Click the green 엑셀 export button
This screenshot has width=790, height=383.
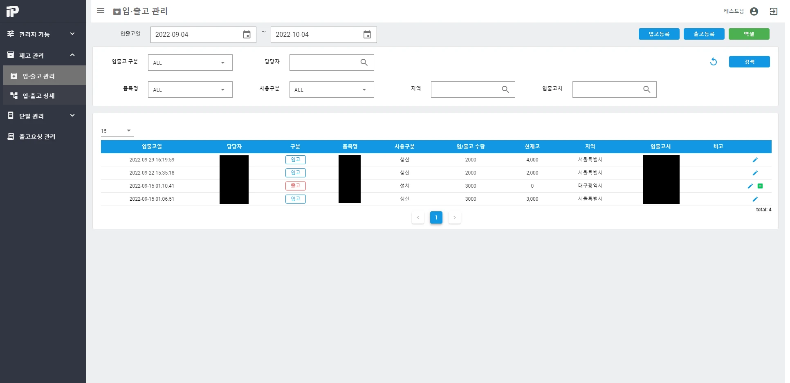tap(749, 34)
